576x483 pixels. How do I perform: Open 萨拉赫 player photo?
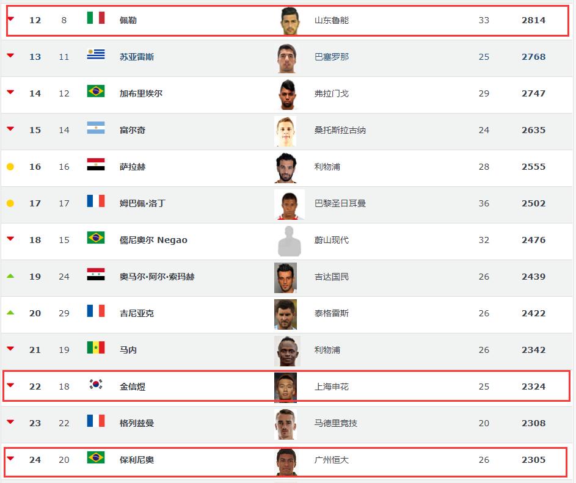(285, 167)
